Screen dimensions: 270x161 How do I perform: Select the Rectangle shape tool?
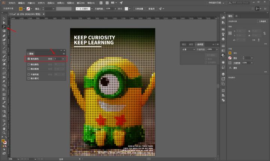click(x=4, y=52)
